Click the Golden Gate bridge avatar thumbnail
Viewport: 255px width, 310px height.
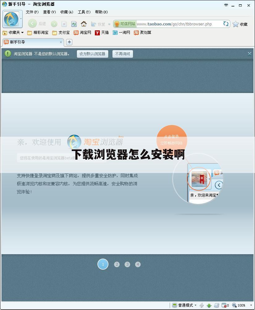(x=199, y=179)
